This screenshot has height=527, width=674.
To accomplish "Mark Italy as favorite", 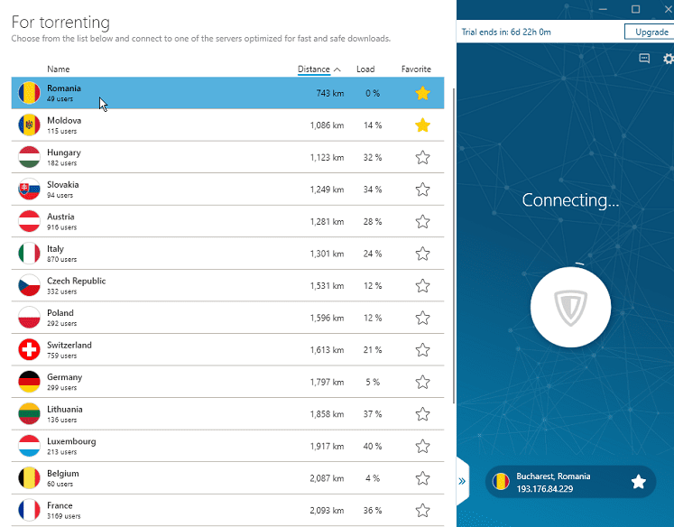I will [422, 254].
